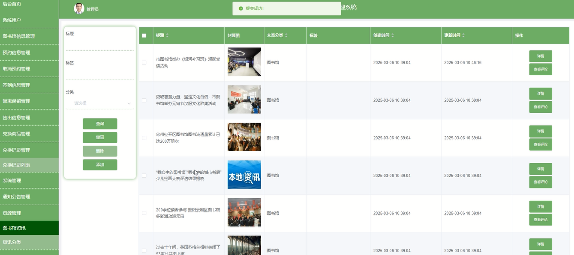
Task: Open cover image of 贵阳云岩区图书馆 article
Action: [x=244, y=212]
